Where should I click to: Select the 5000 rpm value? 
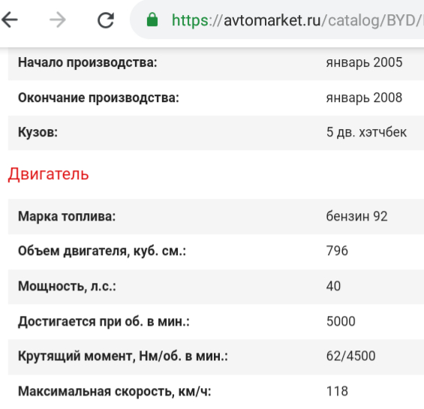(x=341, y=321)
